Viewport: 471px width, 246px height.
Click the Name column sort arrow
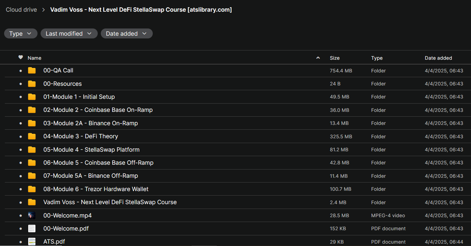tap(318, 58)
